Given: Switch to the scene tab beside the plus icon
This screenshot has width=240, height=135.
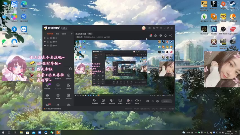Looking at the screenshot, I should [x=64, y=34].
